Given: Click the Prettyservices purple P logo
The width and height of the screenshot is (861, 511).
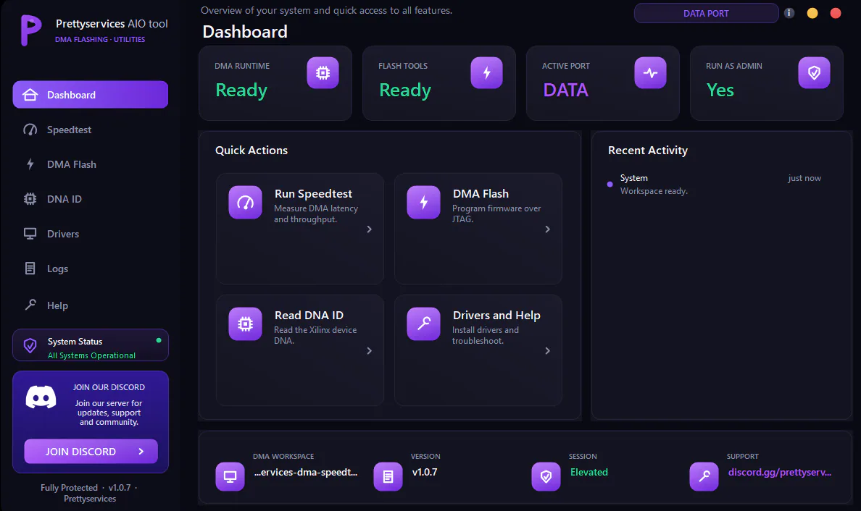Looking at the screenshot, I should [x=30, y=30].
